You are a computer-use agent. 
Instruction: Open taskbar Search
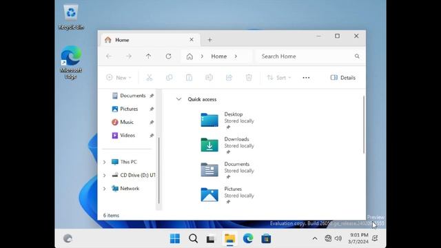[x=193, y=239]
